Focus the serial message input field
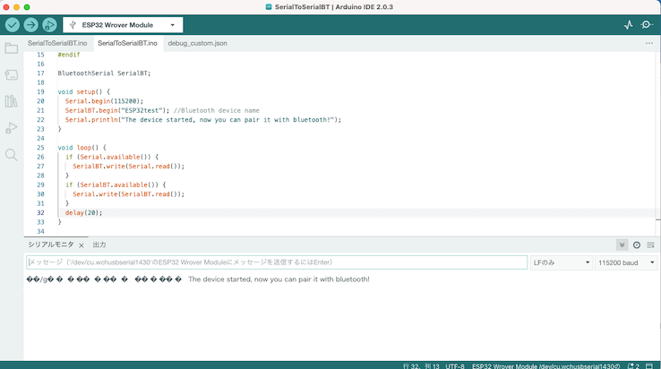The image size is (661, 369). [x=277, y=262]
